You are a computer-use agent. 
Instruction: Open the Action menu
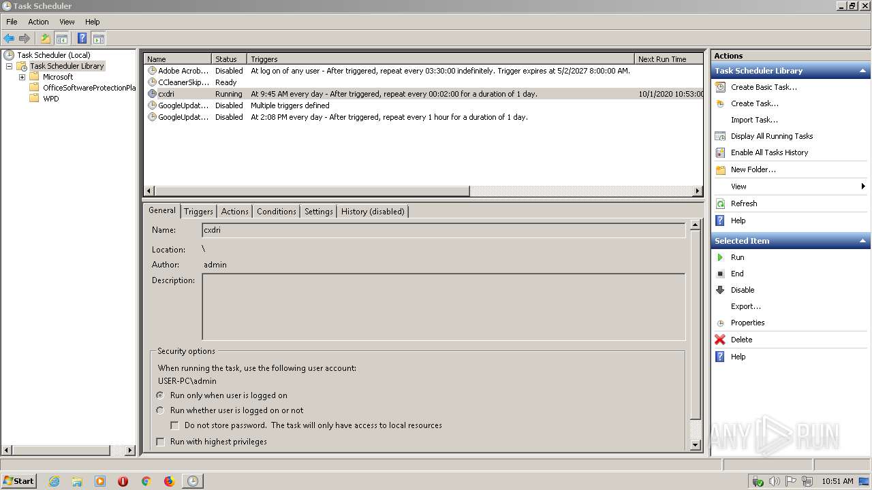pos(38,22)
